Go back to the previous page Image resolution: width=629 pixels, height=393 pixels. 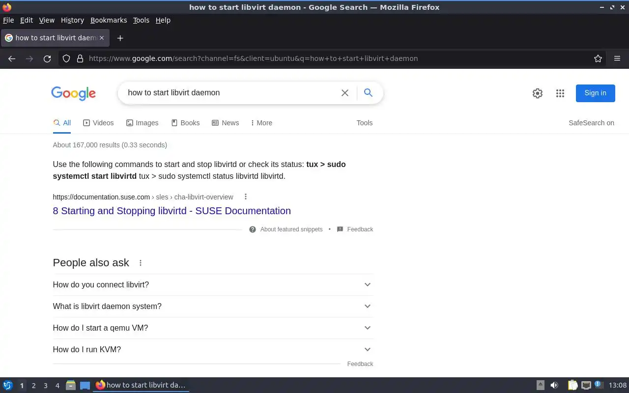12,58
